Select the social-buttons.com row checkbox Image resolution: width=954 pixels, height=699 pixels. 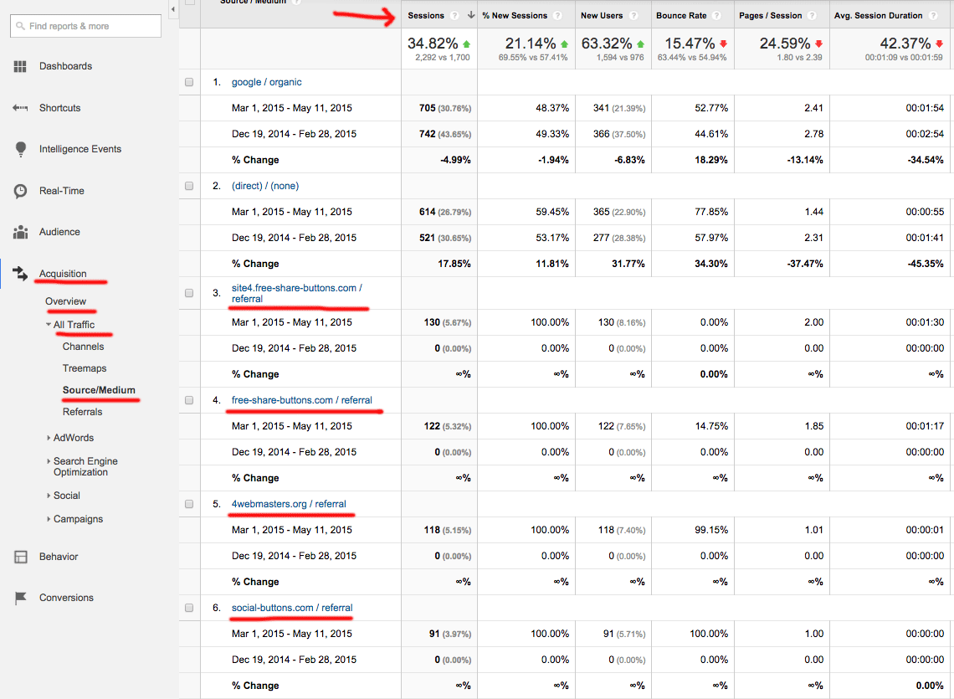(x=189, y=608)
